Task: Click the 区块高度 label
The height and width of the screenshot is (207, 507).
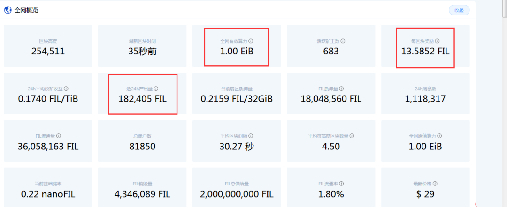Action: tap(48, 41)
